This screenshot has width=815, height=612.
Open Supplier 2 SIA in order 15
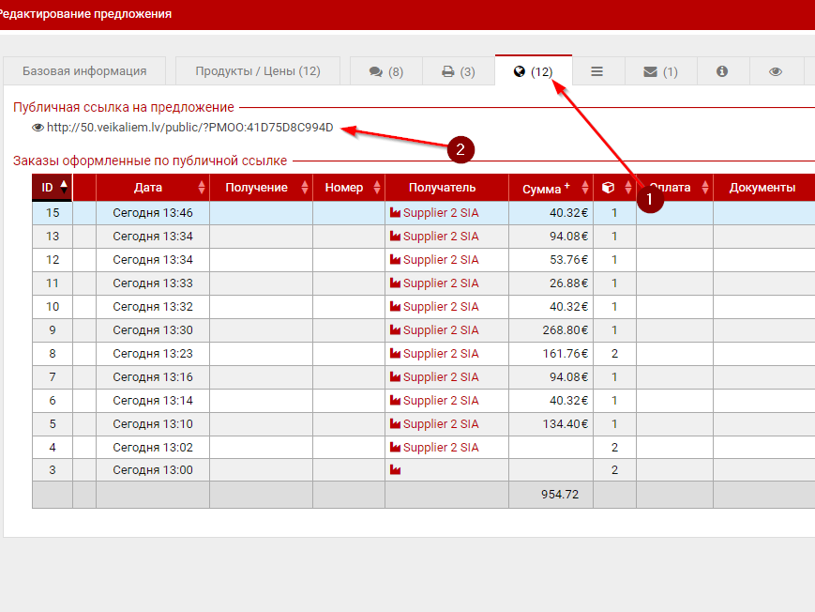(440, 213)
